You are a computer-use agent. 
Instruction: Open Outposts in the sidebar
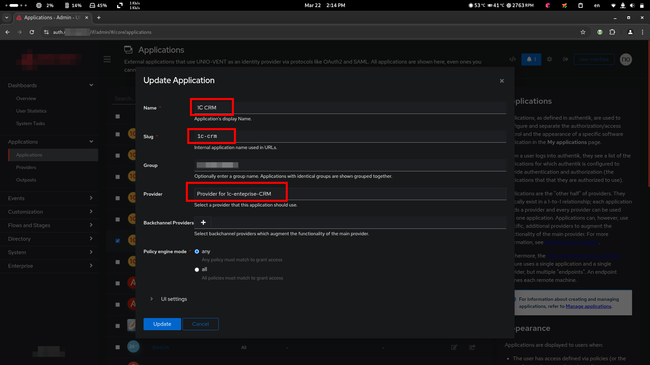click(x=26, y=180)
